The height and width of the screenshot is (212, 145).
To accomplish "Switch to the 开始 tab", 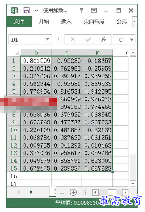I will point(44,21).
